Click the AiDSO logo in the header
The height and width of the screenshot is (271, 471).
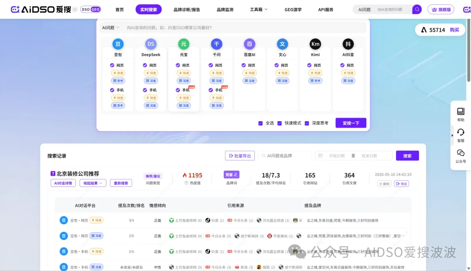(41, 9)
